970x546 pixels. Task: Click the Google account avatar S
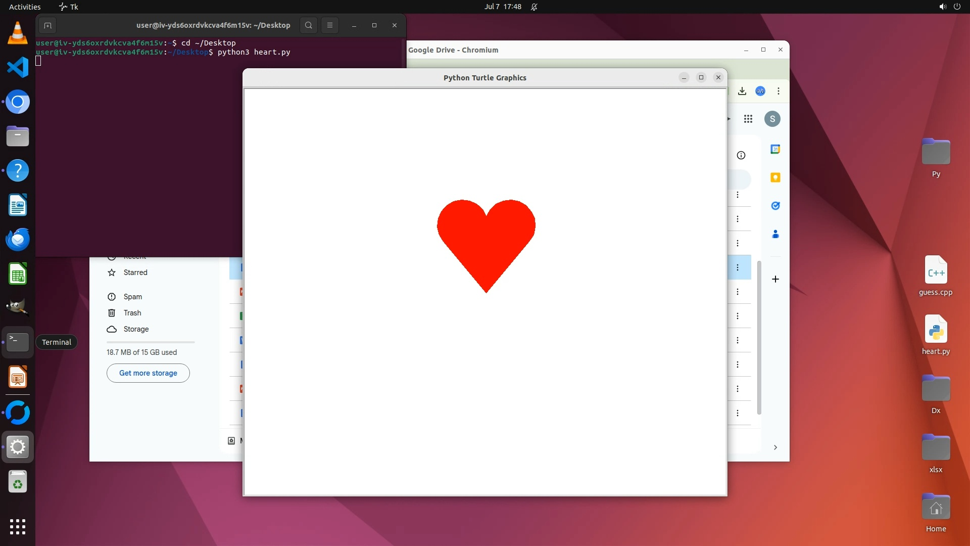[x=772, y=119]
